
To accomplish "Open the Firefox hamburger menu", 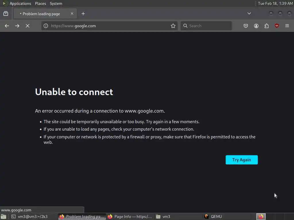I will tap(287, 26).
